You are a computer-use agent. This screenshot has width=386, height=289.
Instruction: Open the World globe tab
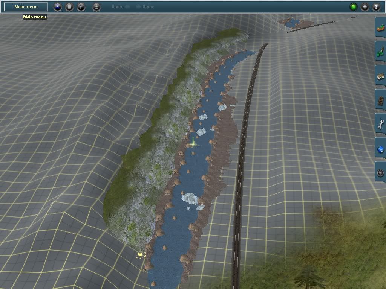(x=380, y=148)
